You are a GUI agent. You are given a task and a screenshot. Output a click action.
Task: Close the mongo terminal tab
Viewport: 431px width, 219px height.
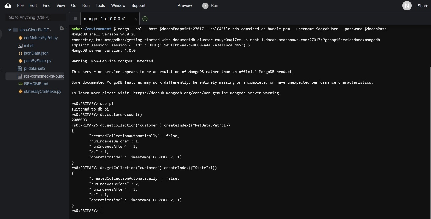point(135,19)
